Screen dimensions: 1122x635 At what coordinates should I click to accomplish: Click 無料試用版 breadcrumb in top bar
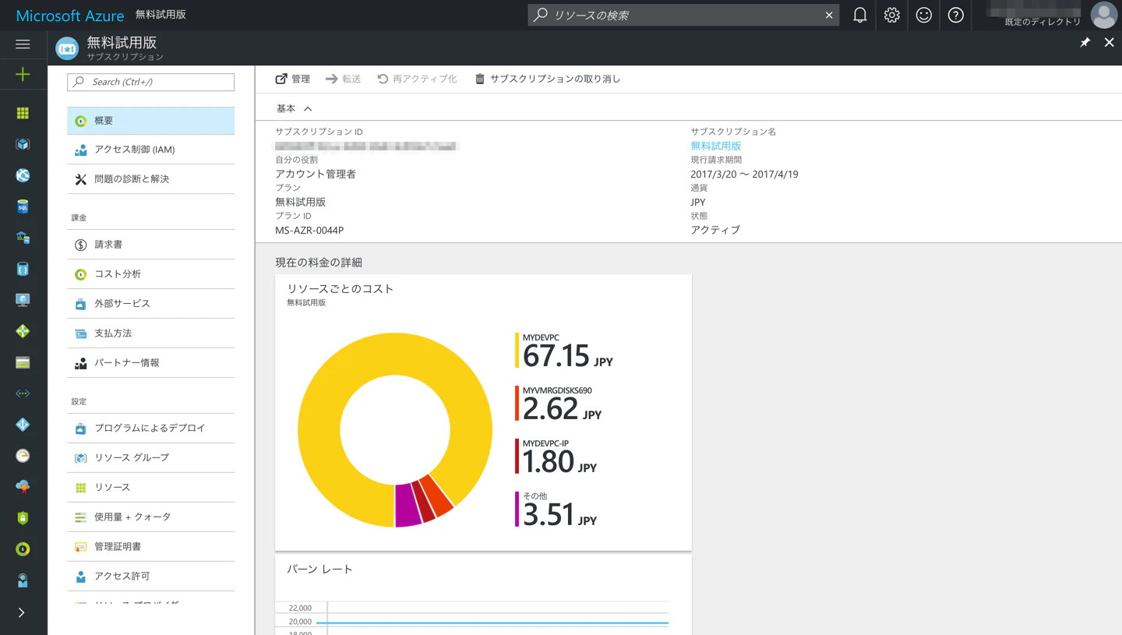[161, 15]
